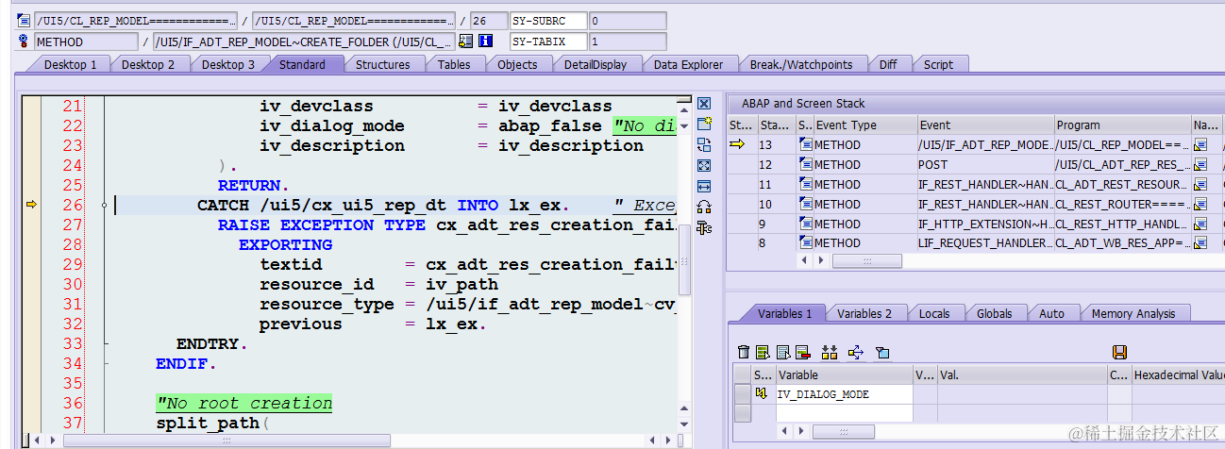Image resolution: width=1225 pixels, height=449 pixels.
Task: Click the navigation icon for stack row 8
Action: tap(1200, 242)
